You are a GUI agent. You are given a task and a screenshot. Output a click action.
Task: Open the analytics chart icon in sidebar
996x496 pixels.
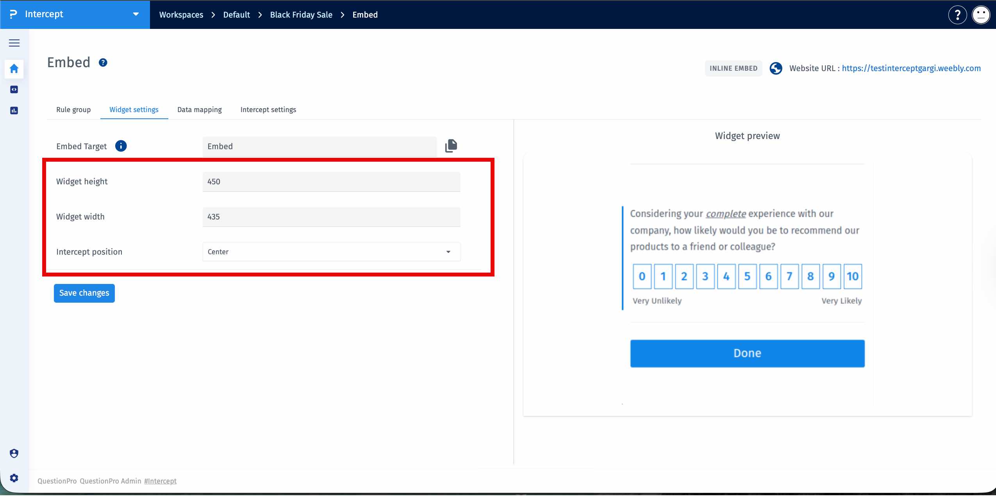tap(14, 111)
